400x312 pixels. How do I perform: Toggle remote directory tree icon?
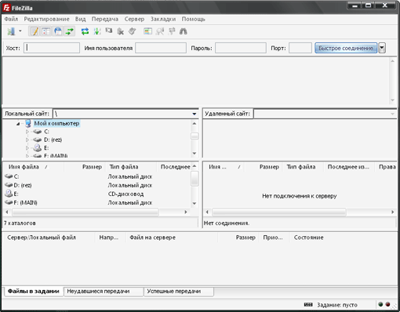click(x=58, y=31)
